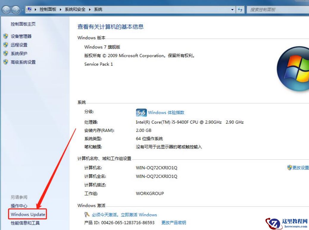Image resolution: width=309 pixels, height=230 pixels.
Task: Click the key icon beside the activation notice
Action: coord(87,215)
